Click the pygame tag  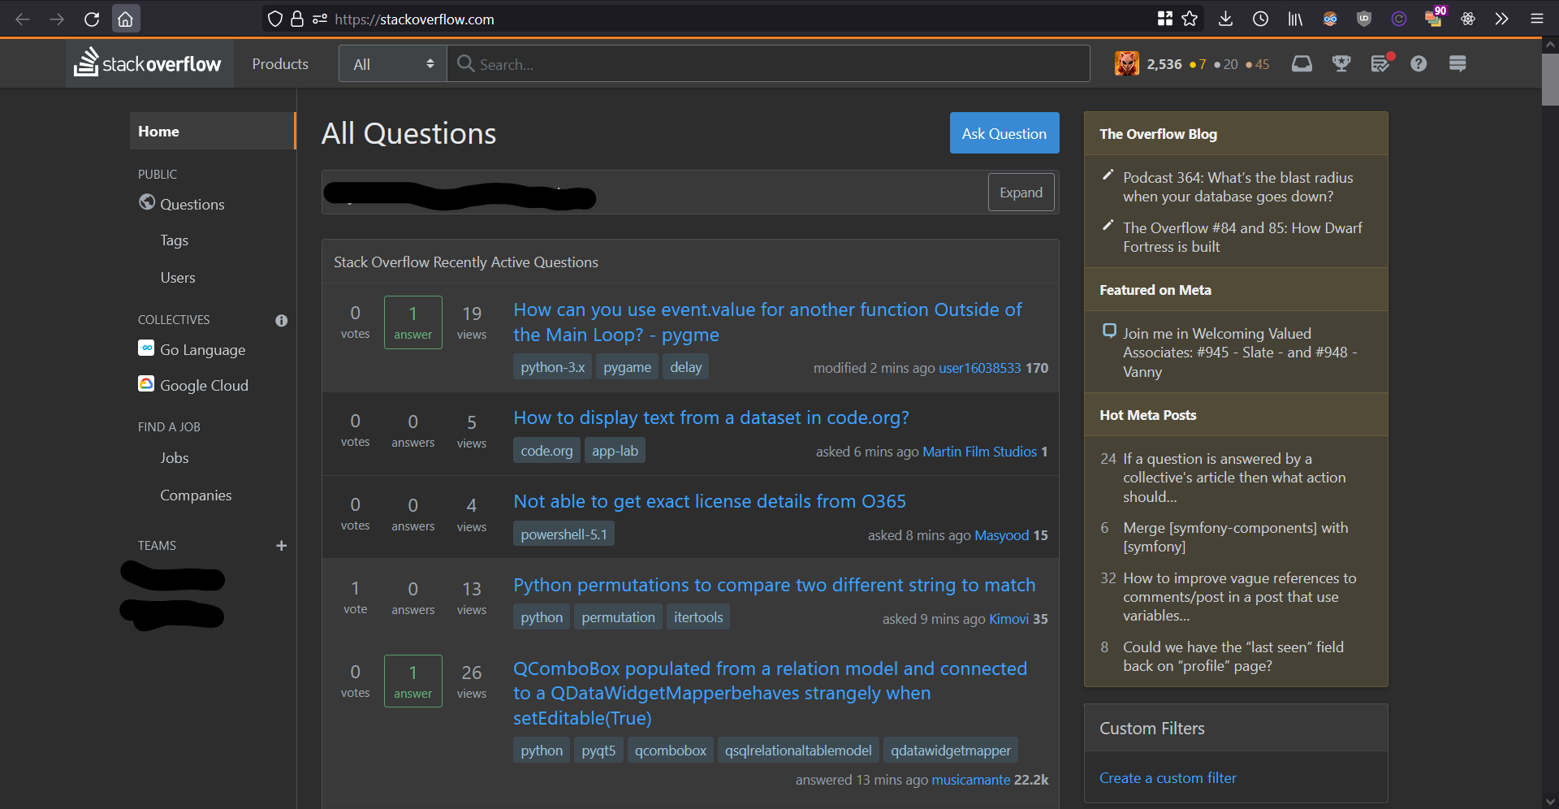627,367
